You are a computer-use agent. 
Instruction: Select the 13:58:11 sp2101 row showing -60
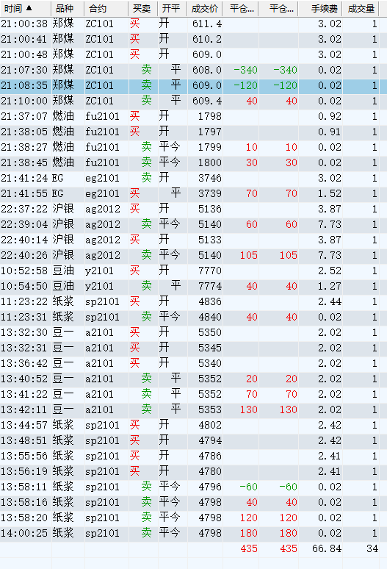tap(194, 487)
